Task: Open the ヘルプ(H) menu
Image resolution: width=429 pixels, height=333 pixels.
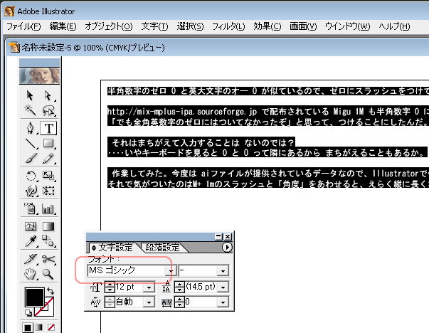Action: (x=394, y=26)
